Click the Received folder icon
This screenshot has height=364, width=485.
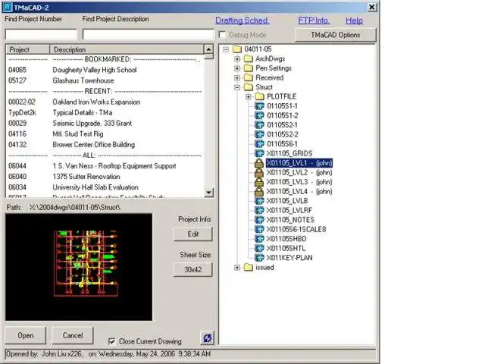(x=249, y=77)
